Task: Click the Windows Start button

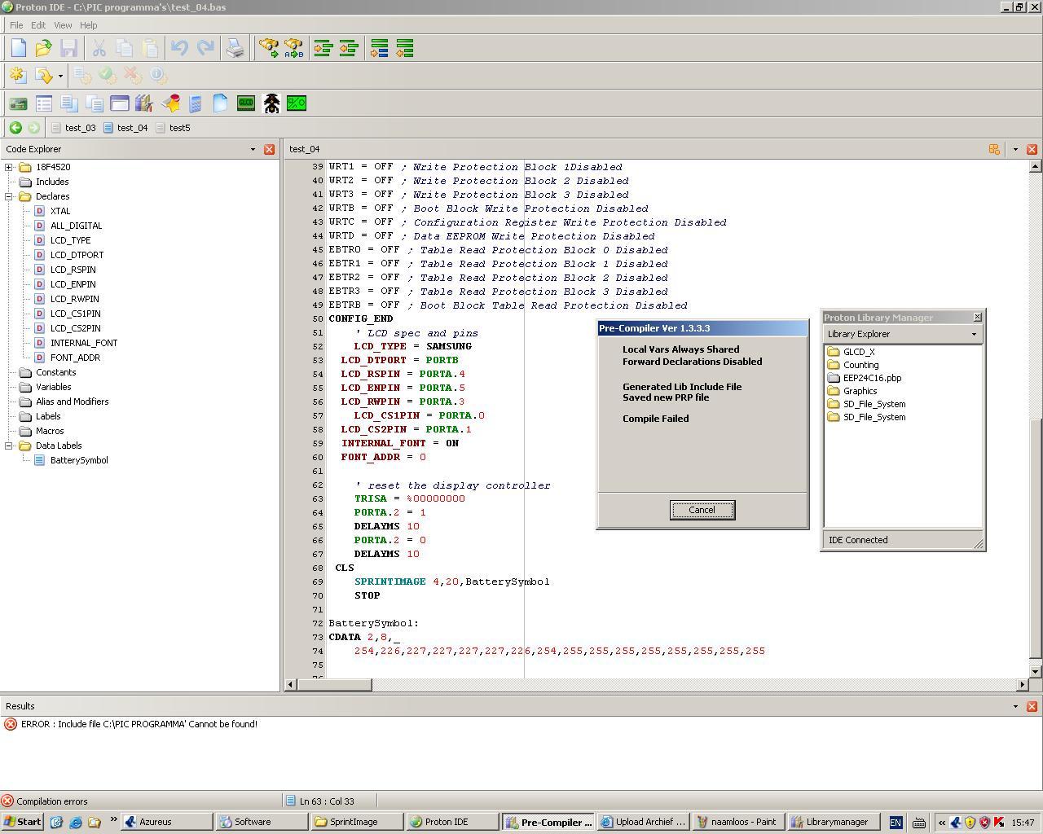Action: point(22,822)
